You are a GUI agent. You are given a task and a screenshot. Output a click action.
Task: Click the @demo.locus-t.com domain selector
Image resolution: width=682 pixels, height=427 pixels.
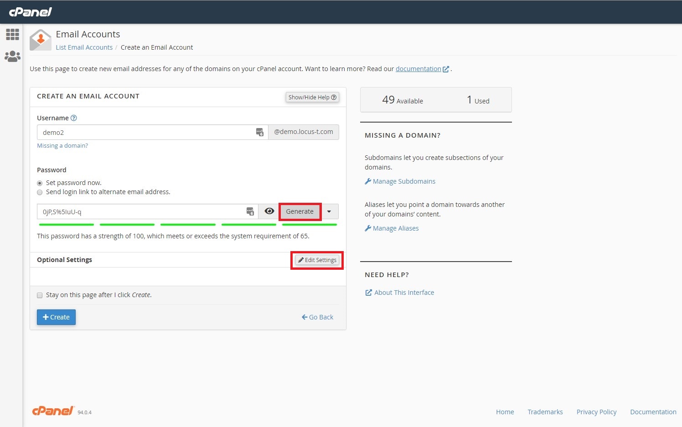click(x=304, y=132)
